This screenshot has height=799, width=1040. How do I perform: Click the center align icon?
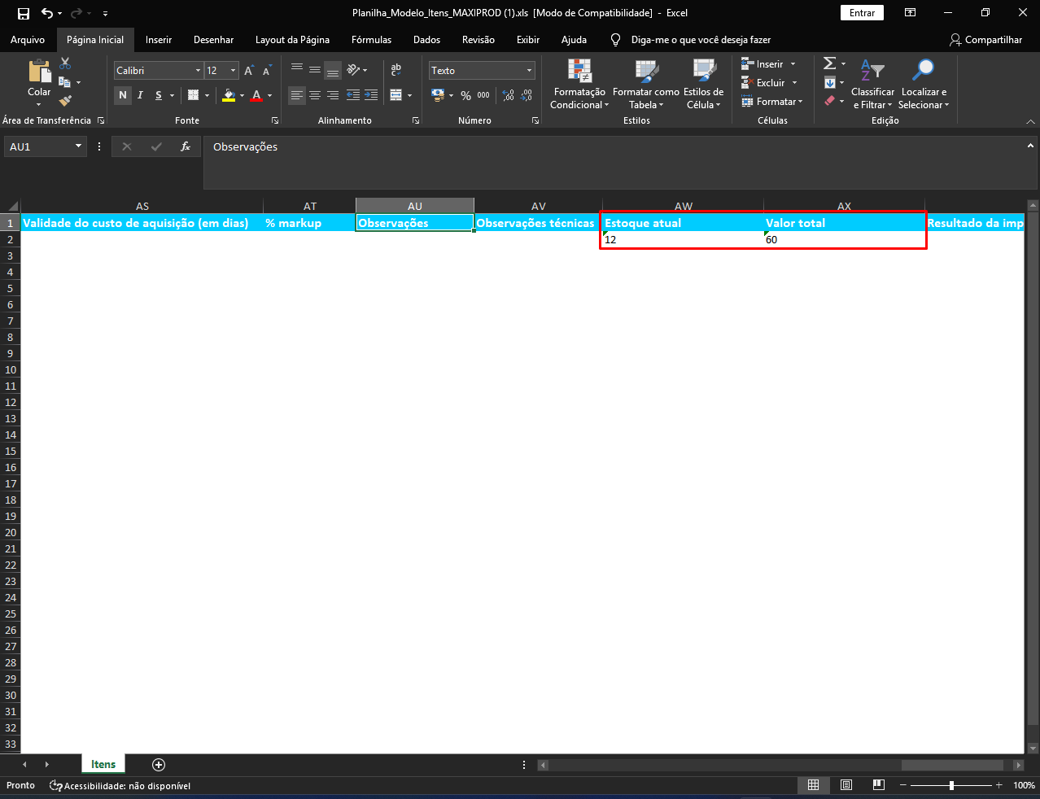(315, 95)
